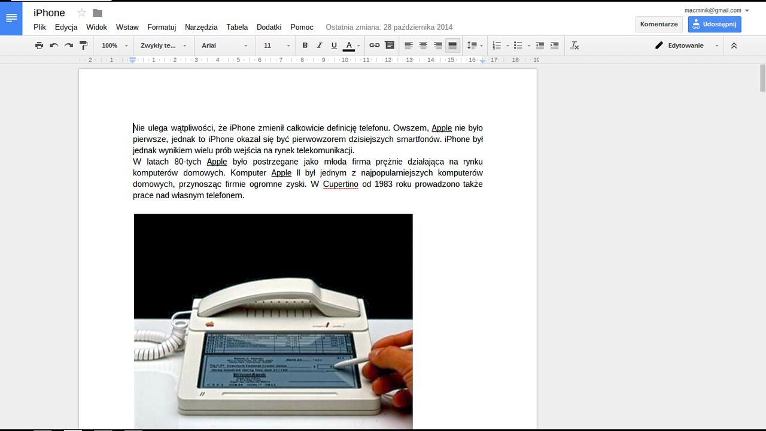Open the Edytowanie mode dropdown

pos(686,45)
